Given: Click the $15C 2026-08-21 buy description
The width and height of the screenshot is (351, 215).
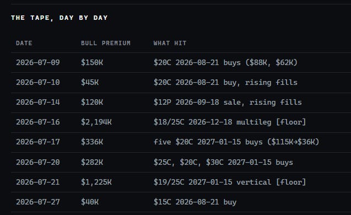Looking at the screenshot, I should coord(195,202).
